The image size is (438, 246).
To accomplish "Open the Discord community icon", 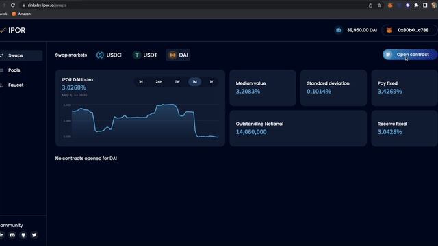I will (x=12, y=235).
